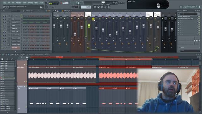
Task: Click the red record button
Action: (61, 3)
